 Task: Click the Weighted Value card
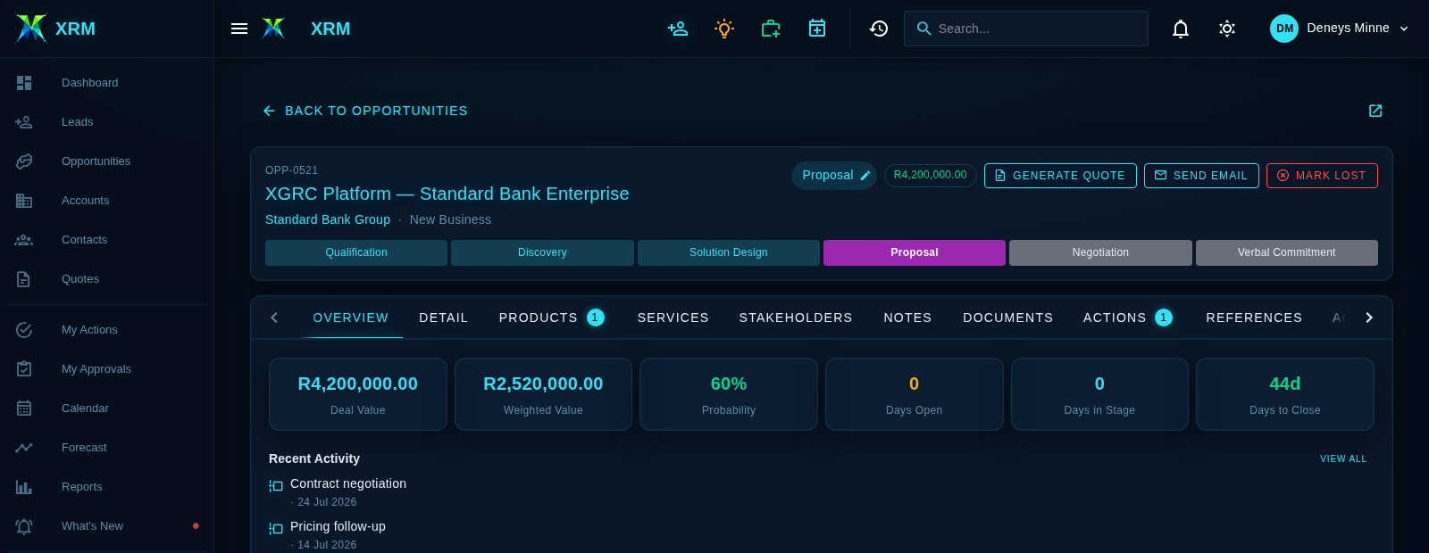[543, 394]
